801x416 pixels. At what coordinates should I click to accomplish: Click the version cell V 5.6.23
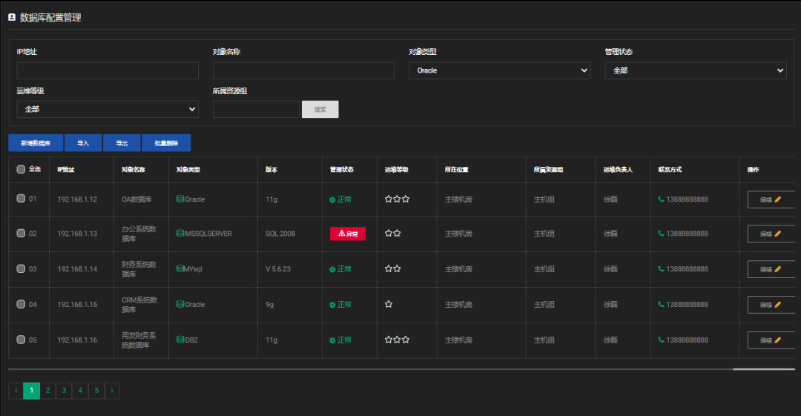tap(278, 269)
